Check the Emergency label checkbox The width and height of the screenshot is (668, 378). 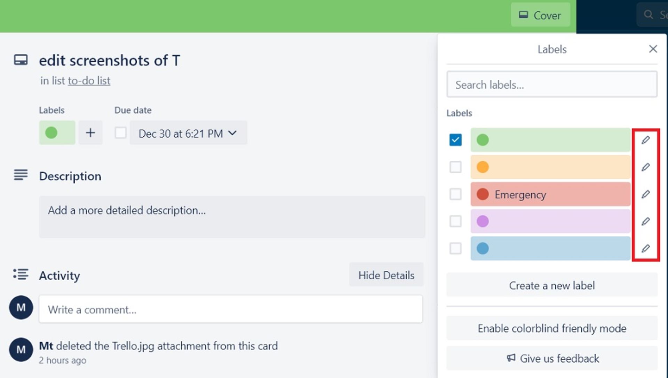455,194
